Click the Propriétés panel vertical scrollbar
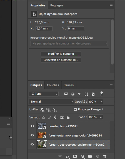Screen dimensions: 125x159 coord(112,42)
